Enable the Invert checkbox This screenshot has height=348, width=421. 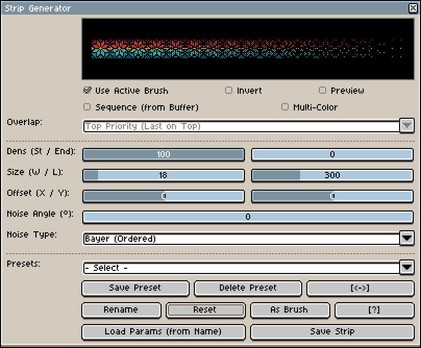pos(229,90)
